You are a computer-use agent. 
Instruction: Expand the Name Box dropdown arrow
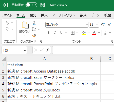tap(25, 50)
